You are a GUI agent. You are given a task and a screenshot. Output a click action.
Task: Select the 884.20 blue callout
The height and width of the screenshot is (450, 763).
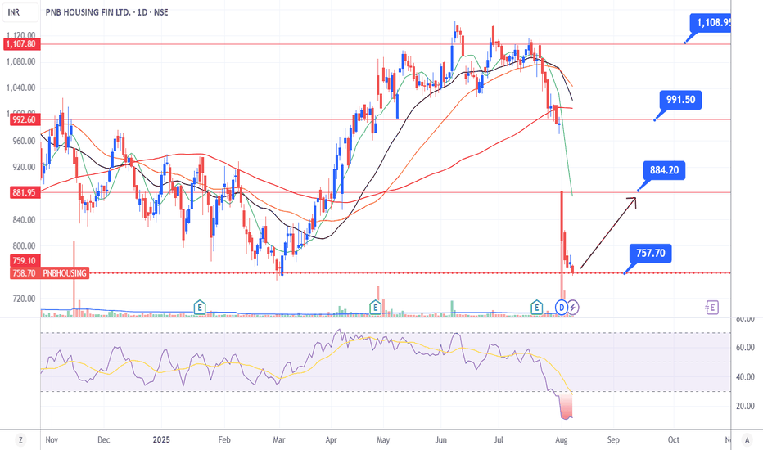tap(664, 170)
